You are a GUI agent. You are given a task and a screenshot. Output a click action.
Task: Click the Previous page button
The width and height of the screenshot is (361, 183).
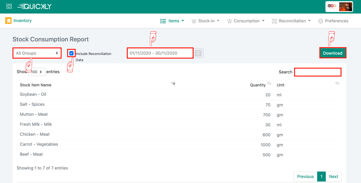point(305,177)
